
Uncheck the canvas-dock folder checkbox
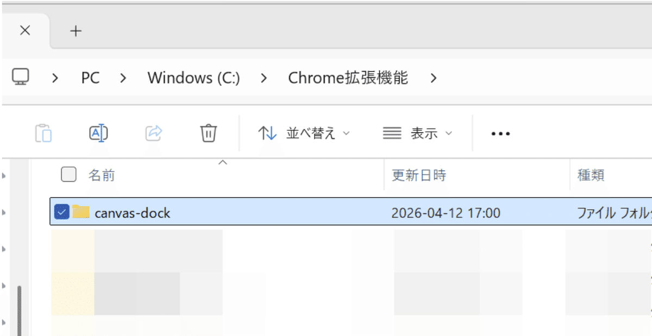click(62, 212)
